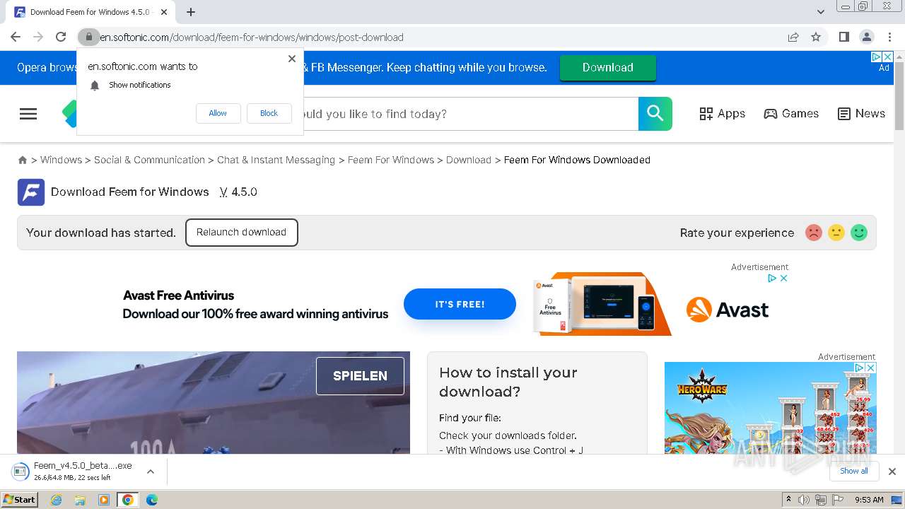
Task: Open a new browser tab
Action: [191, 12]
